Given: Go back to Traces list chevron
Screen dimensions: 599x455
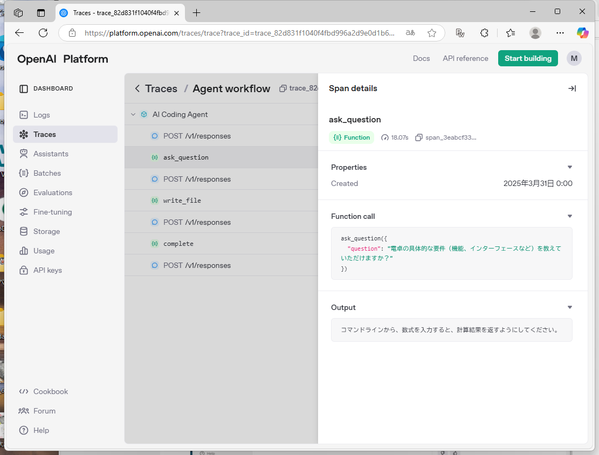Looking at the screenshot, I should coord(137,88).
